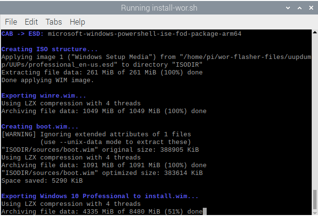Maximize the terminal window with the up chevron
318x216 pixels.
[300, 8]
